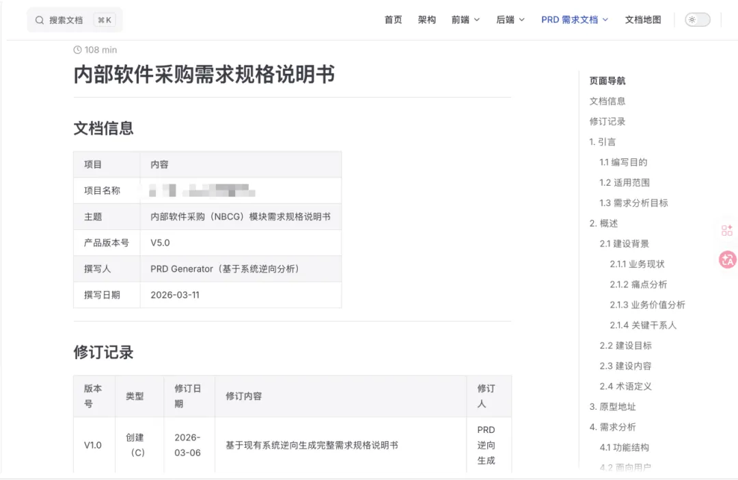Select 3. 原型地址 in the outline
The width and height of the screenshot is (738, 480).
coord(612,407)
